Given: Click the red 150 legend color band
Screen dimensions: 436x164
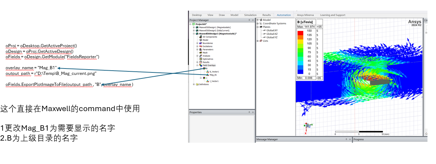Looking at the screenshot, I should 300,33.
